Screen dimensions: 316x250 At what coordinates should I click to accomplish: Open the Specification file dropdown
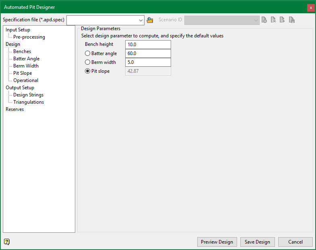(140, 20)
